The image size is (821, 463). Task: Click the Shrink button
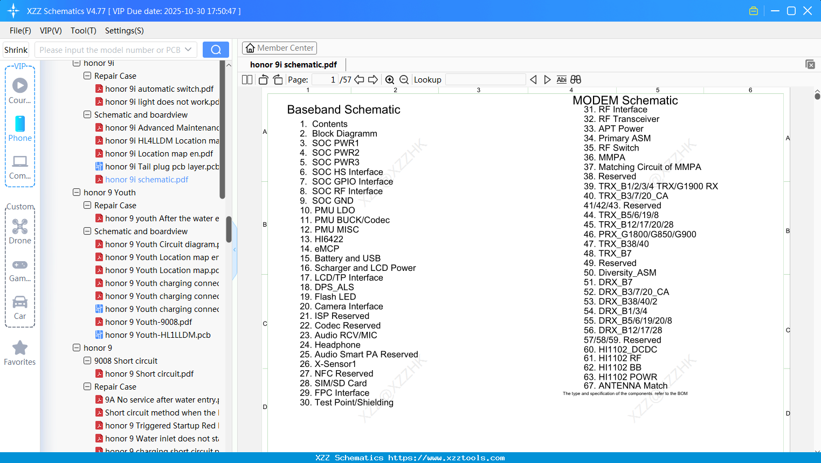16,50
